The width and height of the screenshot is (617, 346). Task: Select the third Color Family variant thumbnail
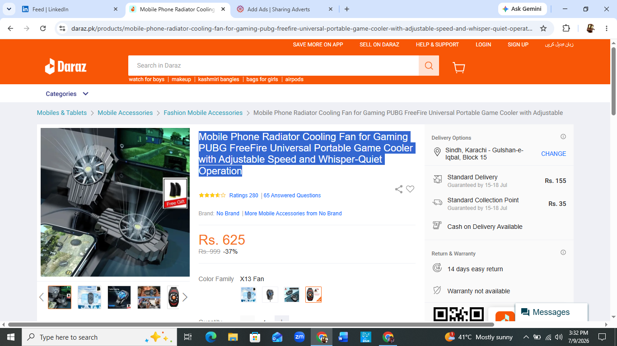click(292, 295)
